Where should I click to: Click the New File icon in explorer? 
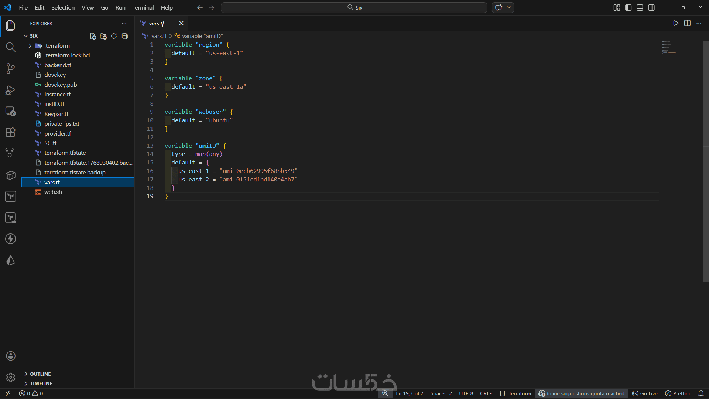[x=93, y=36]
